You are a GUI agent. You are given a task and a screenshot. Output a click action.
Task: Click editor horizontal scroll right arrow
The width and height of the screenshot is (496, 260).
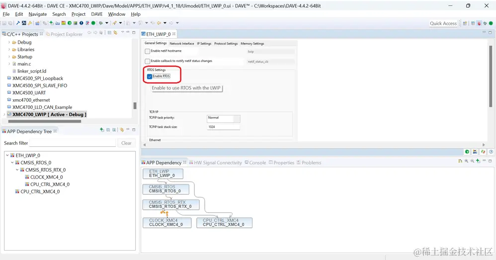coord(484,145)
